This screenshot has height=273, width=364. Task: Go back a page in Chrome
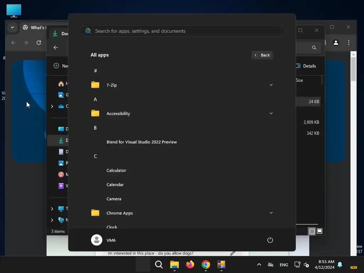click(x=13, y=43)
